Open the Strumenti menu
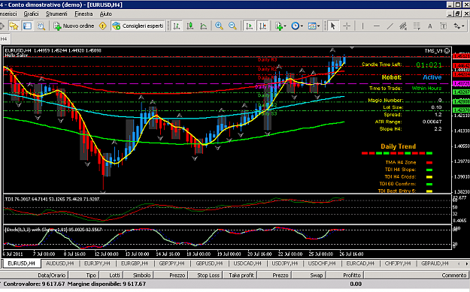 point(56,14)
